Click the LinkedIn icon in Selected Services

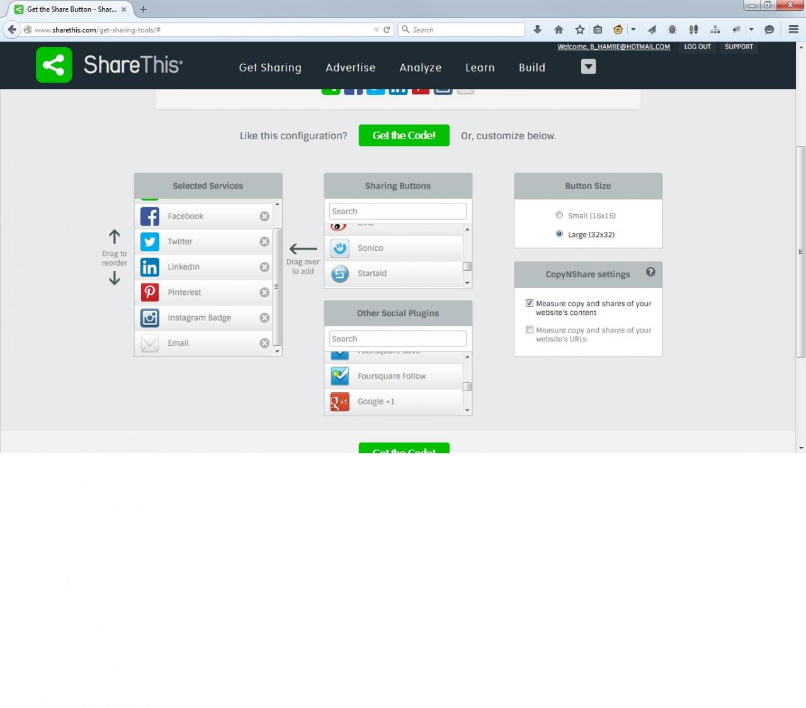[x=150, y=267]
